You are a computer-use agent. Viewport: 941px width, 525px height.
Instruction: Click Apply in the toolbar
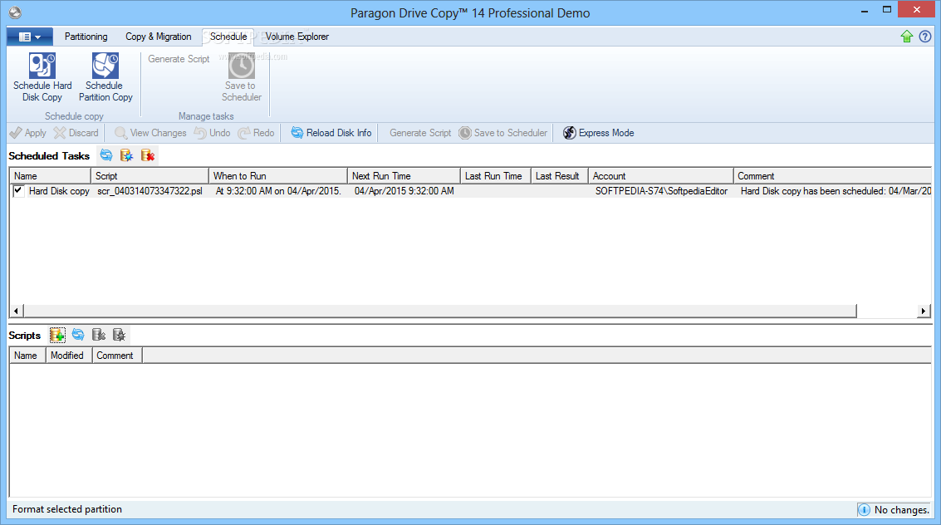pyautogui.click(x=28, y=133)
